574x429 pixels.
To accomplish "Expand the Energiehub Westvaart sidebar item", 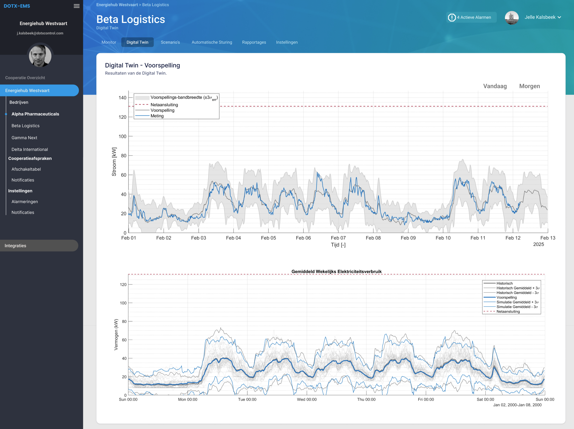I will [39, 90].
